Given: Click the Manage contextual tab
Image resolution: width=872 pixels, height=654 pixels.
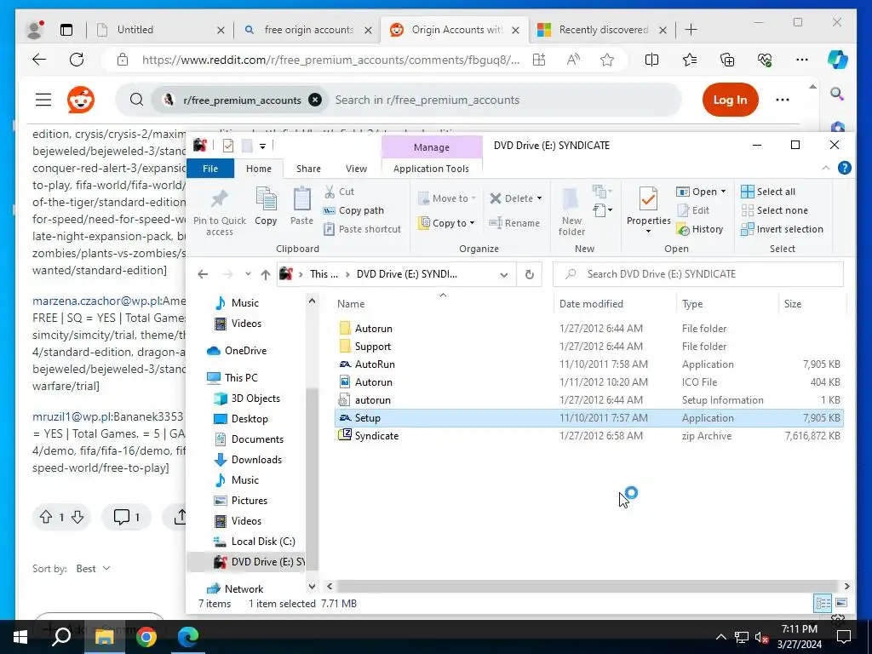Looking at the screenshot, I should (x=432, y=147).
